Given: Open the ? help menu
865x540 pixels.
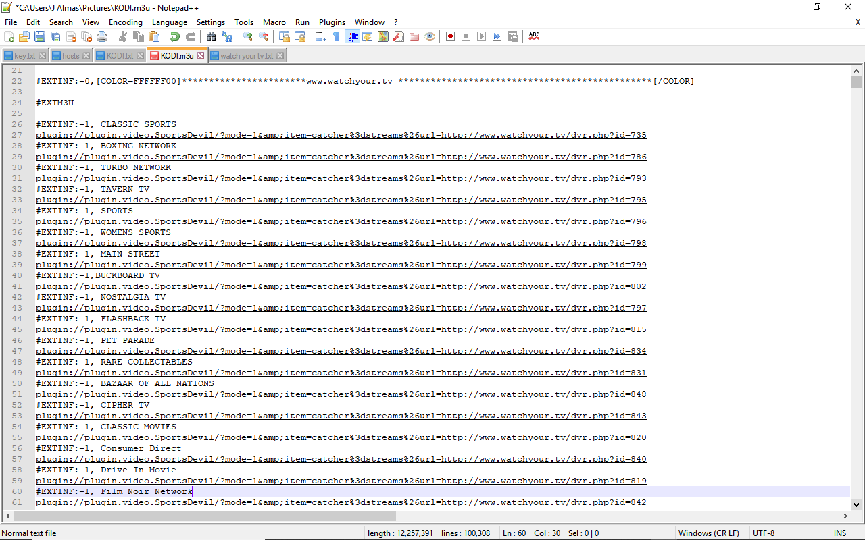Looking at the screenshot, I should pyautogui.click(x=396, y=22).
